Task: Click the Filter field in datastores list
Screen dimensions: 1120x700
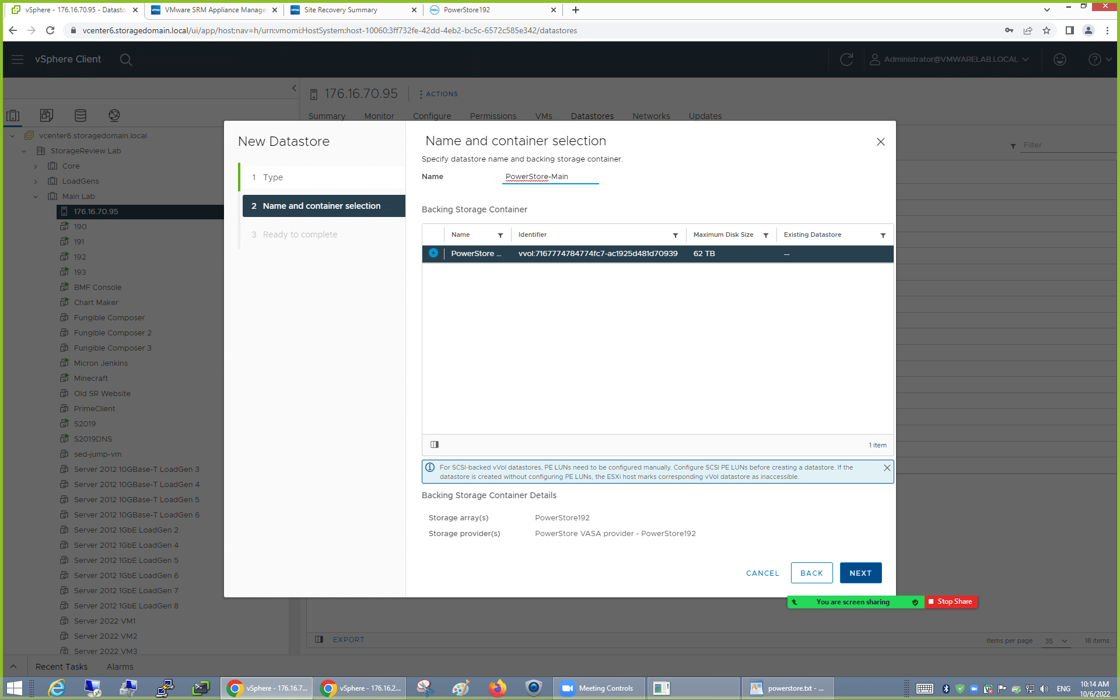Action: click(x=1067, y=145)
